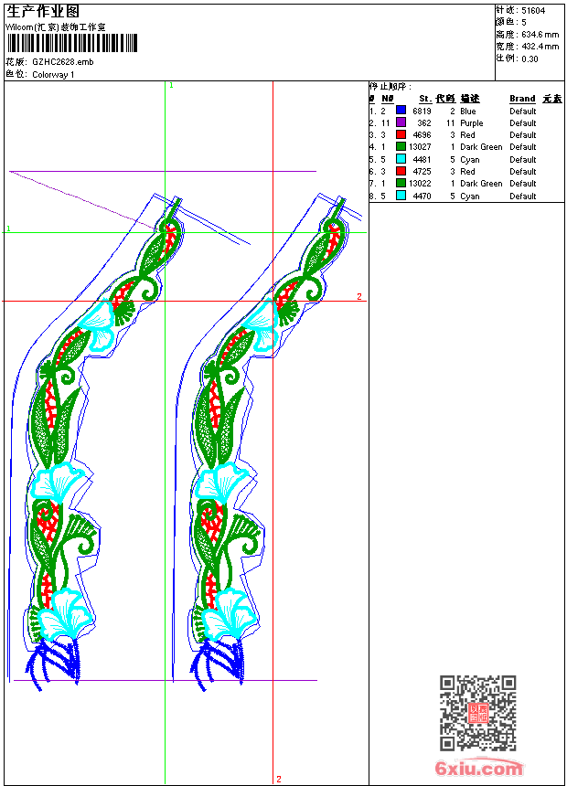This screenshot has height=786, width=567.
Task: Click Default brand in Blue row
Action: [x=523, y=112]
